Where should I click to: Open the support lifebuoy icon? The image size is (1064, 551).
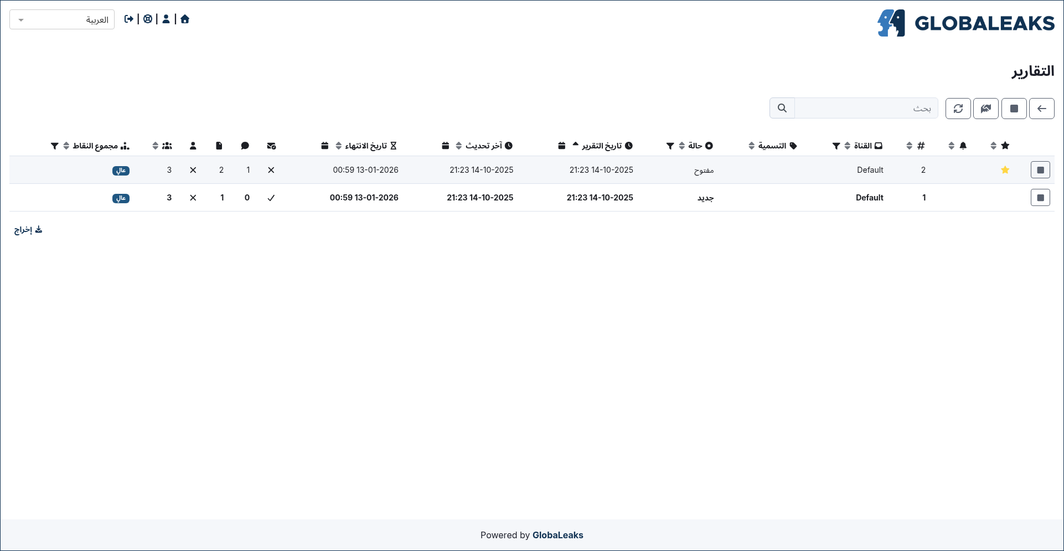148,19
